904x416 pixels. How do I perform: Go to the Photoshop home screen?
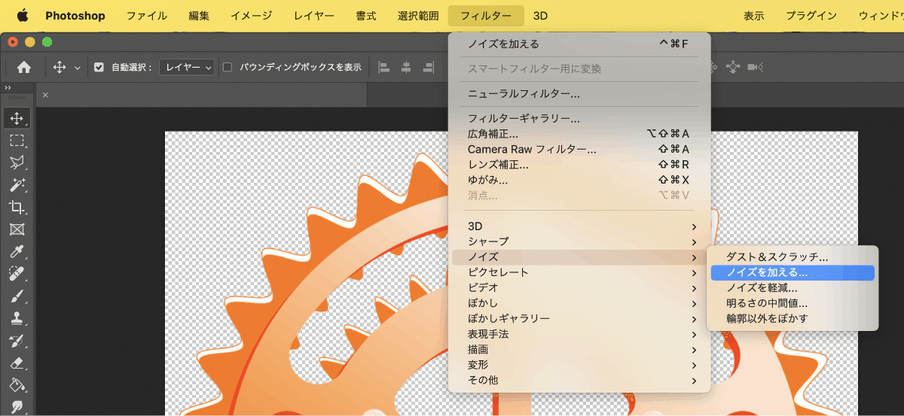pos(24,68)
